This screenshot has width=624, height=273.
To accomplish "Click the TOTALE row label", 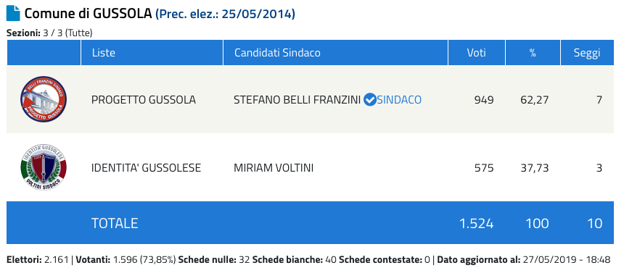I will tap(115, 223).
